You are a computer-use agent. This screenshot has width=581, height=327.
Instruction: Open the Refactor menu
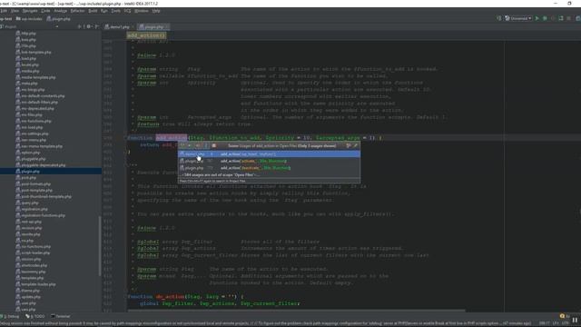[x=77, y=11]
